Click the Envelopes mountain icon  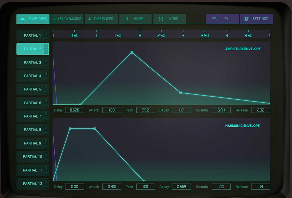(22, 19)
